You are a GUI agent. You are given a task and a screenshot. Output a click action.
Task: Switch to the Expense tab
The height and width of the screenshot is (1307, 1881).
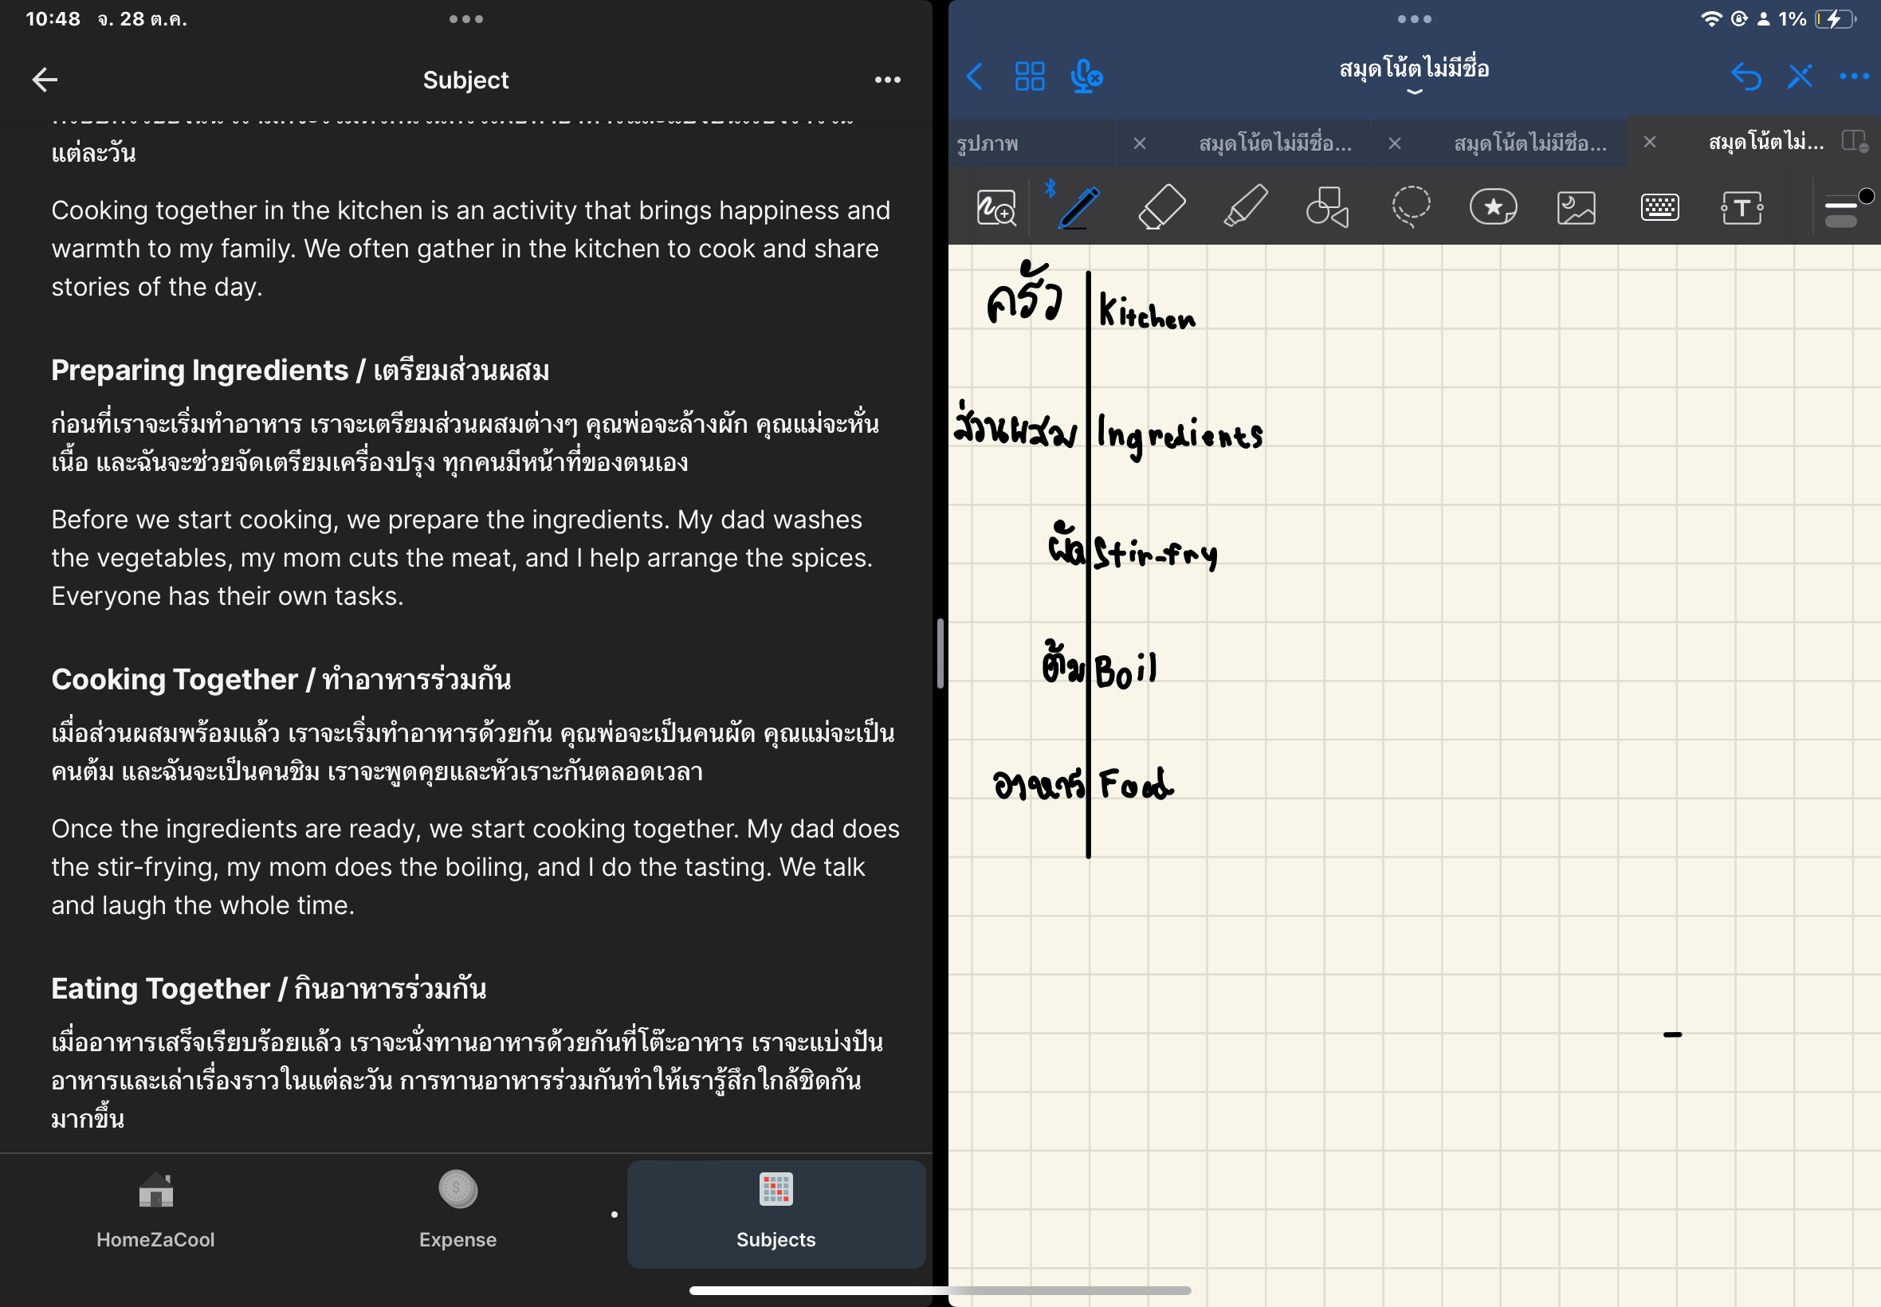tap(457, 1213)
